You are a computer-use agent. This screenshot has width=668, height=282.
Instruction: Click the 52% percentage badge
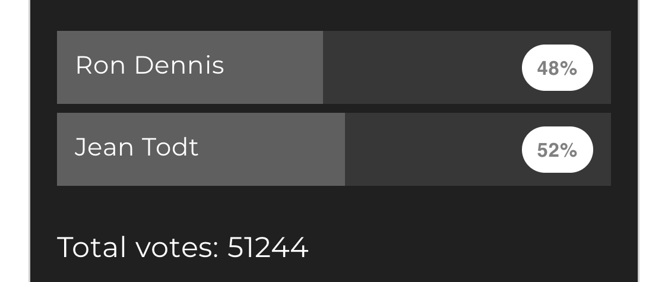[x=557, y=150]
